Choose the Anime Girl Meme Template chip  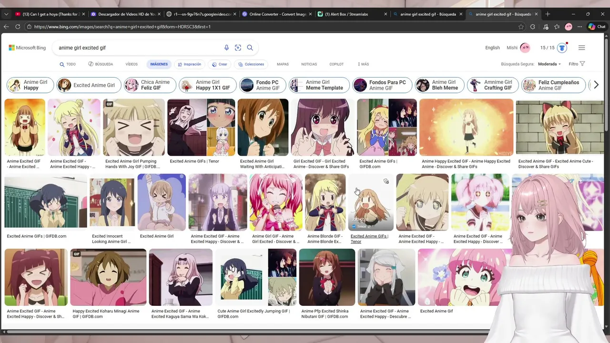[x=319, y=85]
